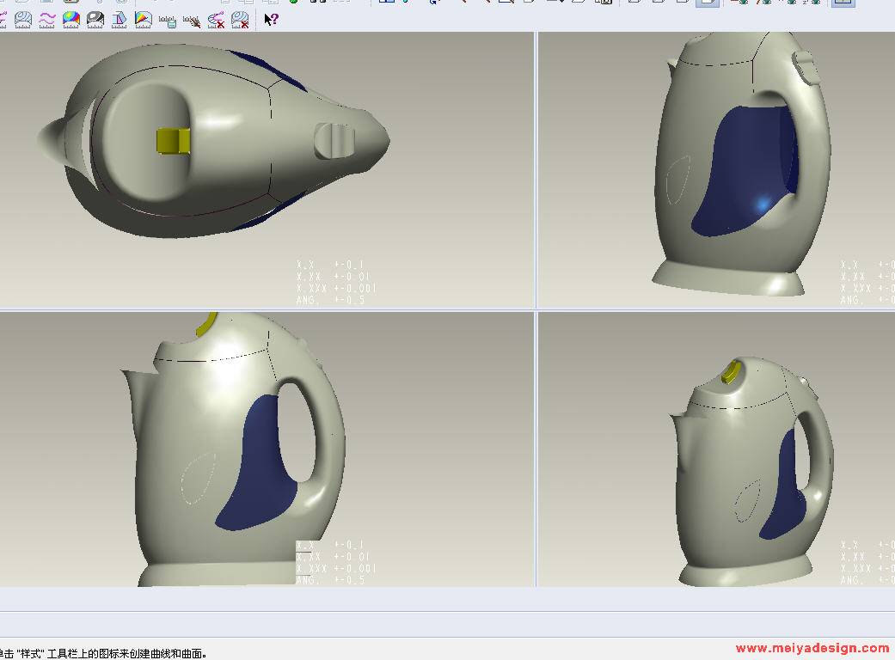The image size is (895, 660).
Task: Open the saved analysis icon with disk
Action: 168,21
